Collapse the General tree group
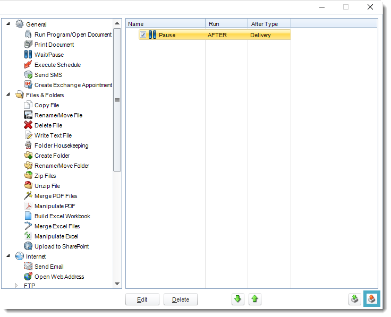391x317 pixels. 8,24
